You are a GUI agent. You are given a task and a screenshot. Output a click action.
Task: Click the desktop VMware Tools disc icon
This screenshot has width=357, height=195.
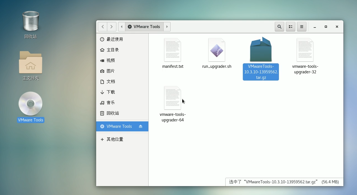click(x=31, y=104)
